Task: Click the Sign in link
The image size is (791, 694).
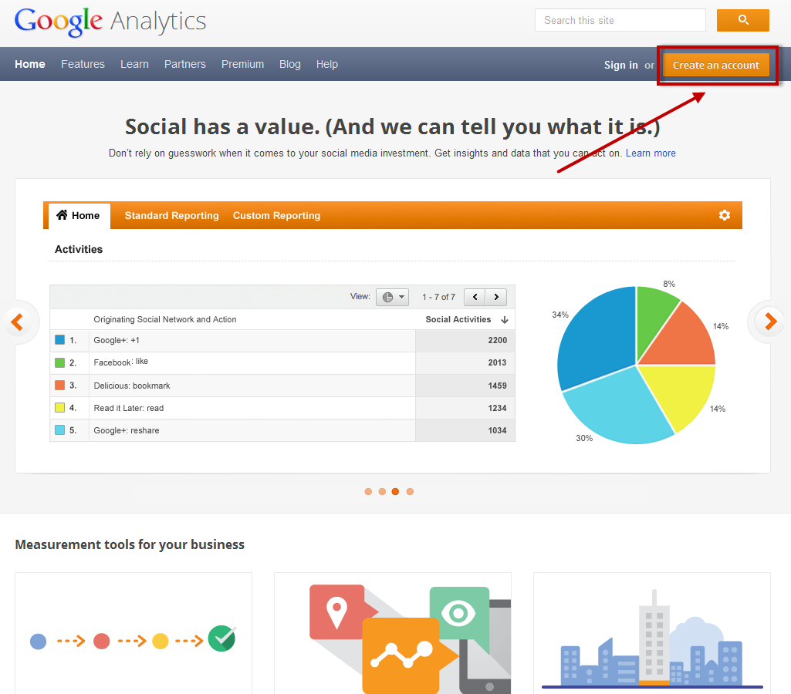Action: point(620,65)
